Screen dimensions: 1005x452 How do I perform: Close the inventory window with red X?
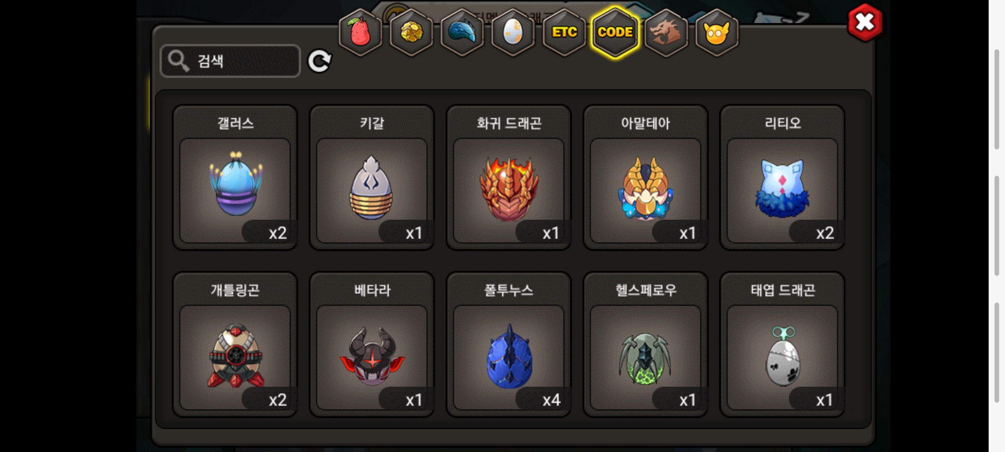[x=865, y=23]
